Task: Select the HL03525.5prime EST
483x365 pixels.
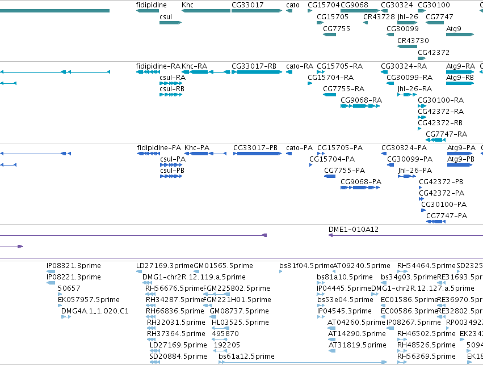Action: point(221,328)
